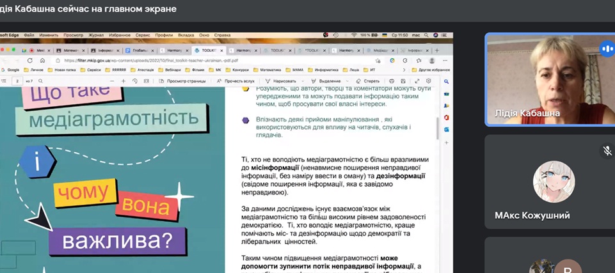615x273 pixels.
Task: Add this page to favorites star icon
Action: [x=378, y=61]
